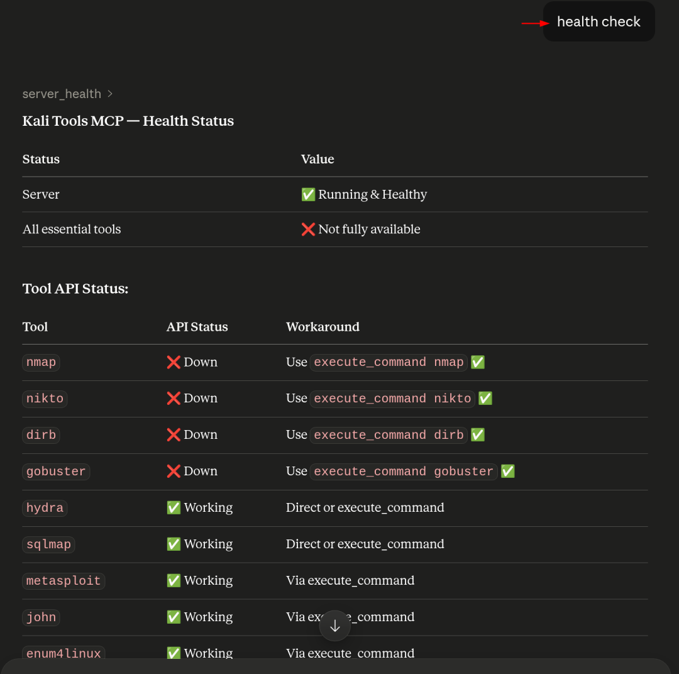Image resolution: width=679 pixels, height=674 pixels.
Task: Click the 'API Status' column header
Action: (197, 326)
